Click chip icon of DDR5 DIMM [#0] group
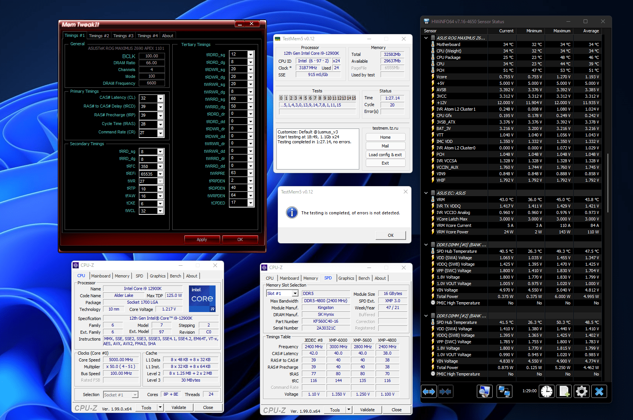Screen dimensions: 633x420 pyautogui.click(x=433, y=245)
